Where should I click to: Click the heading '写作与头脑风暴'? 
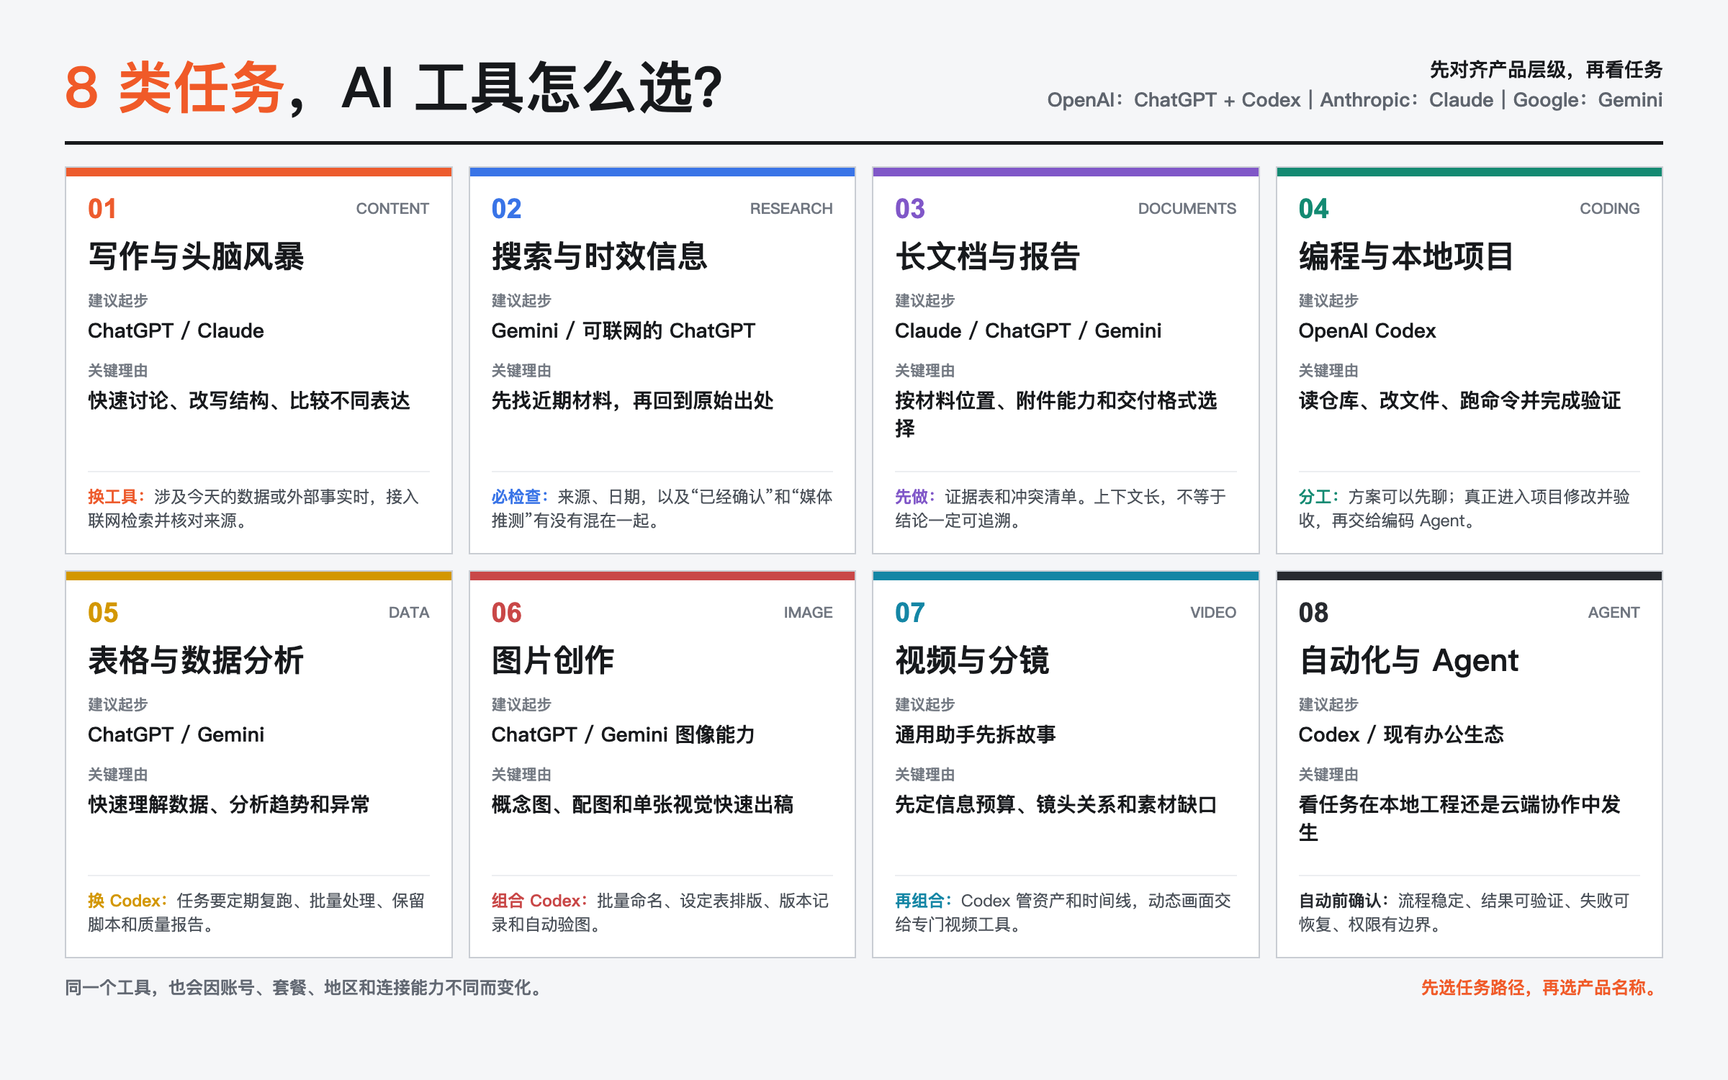196,256
